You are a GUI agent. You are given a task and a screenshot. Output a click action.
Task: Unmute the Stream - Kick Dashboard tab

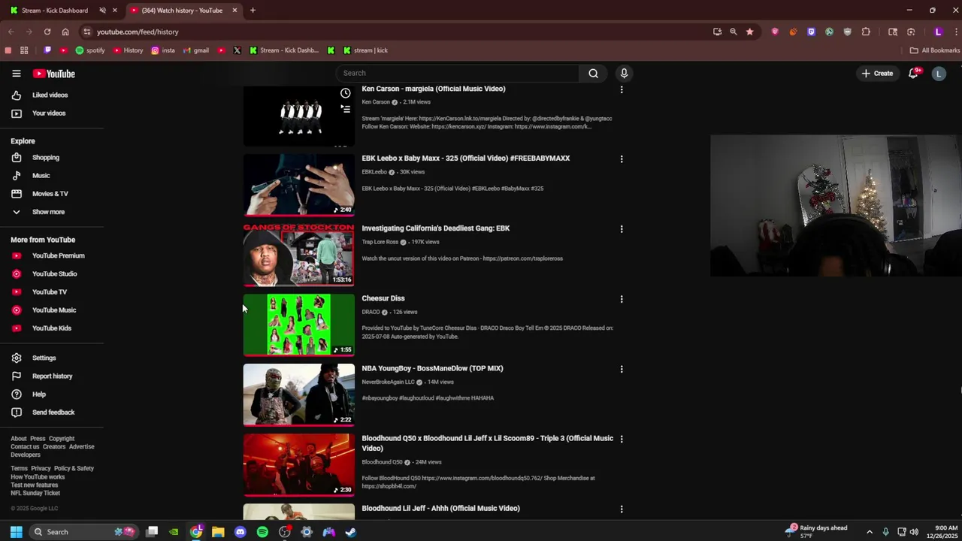point(102,11)
